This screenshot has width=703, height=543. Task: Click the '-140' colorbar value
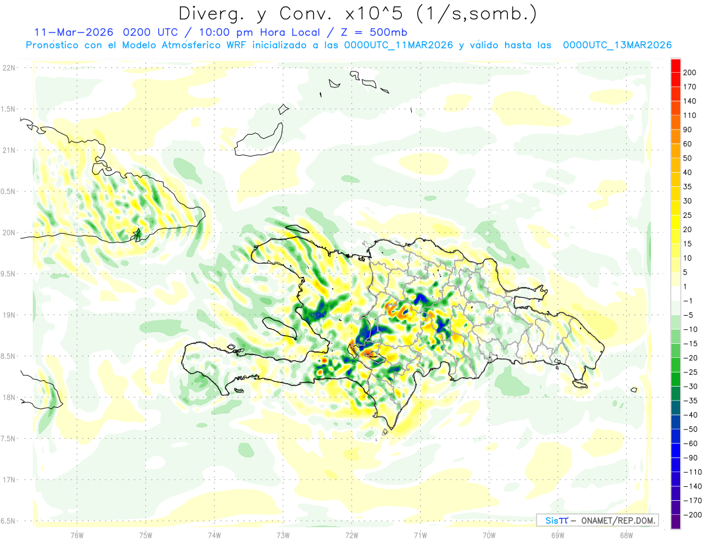[x=691, y=486]
